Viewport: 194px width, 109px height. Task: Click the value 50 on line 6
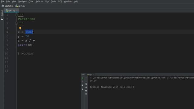27,36
